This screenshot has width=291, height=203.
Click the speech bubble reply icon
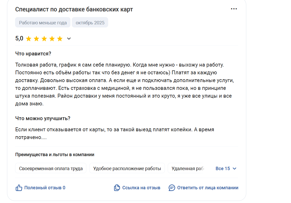point(172,188)
